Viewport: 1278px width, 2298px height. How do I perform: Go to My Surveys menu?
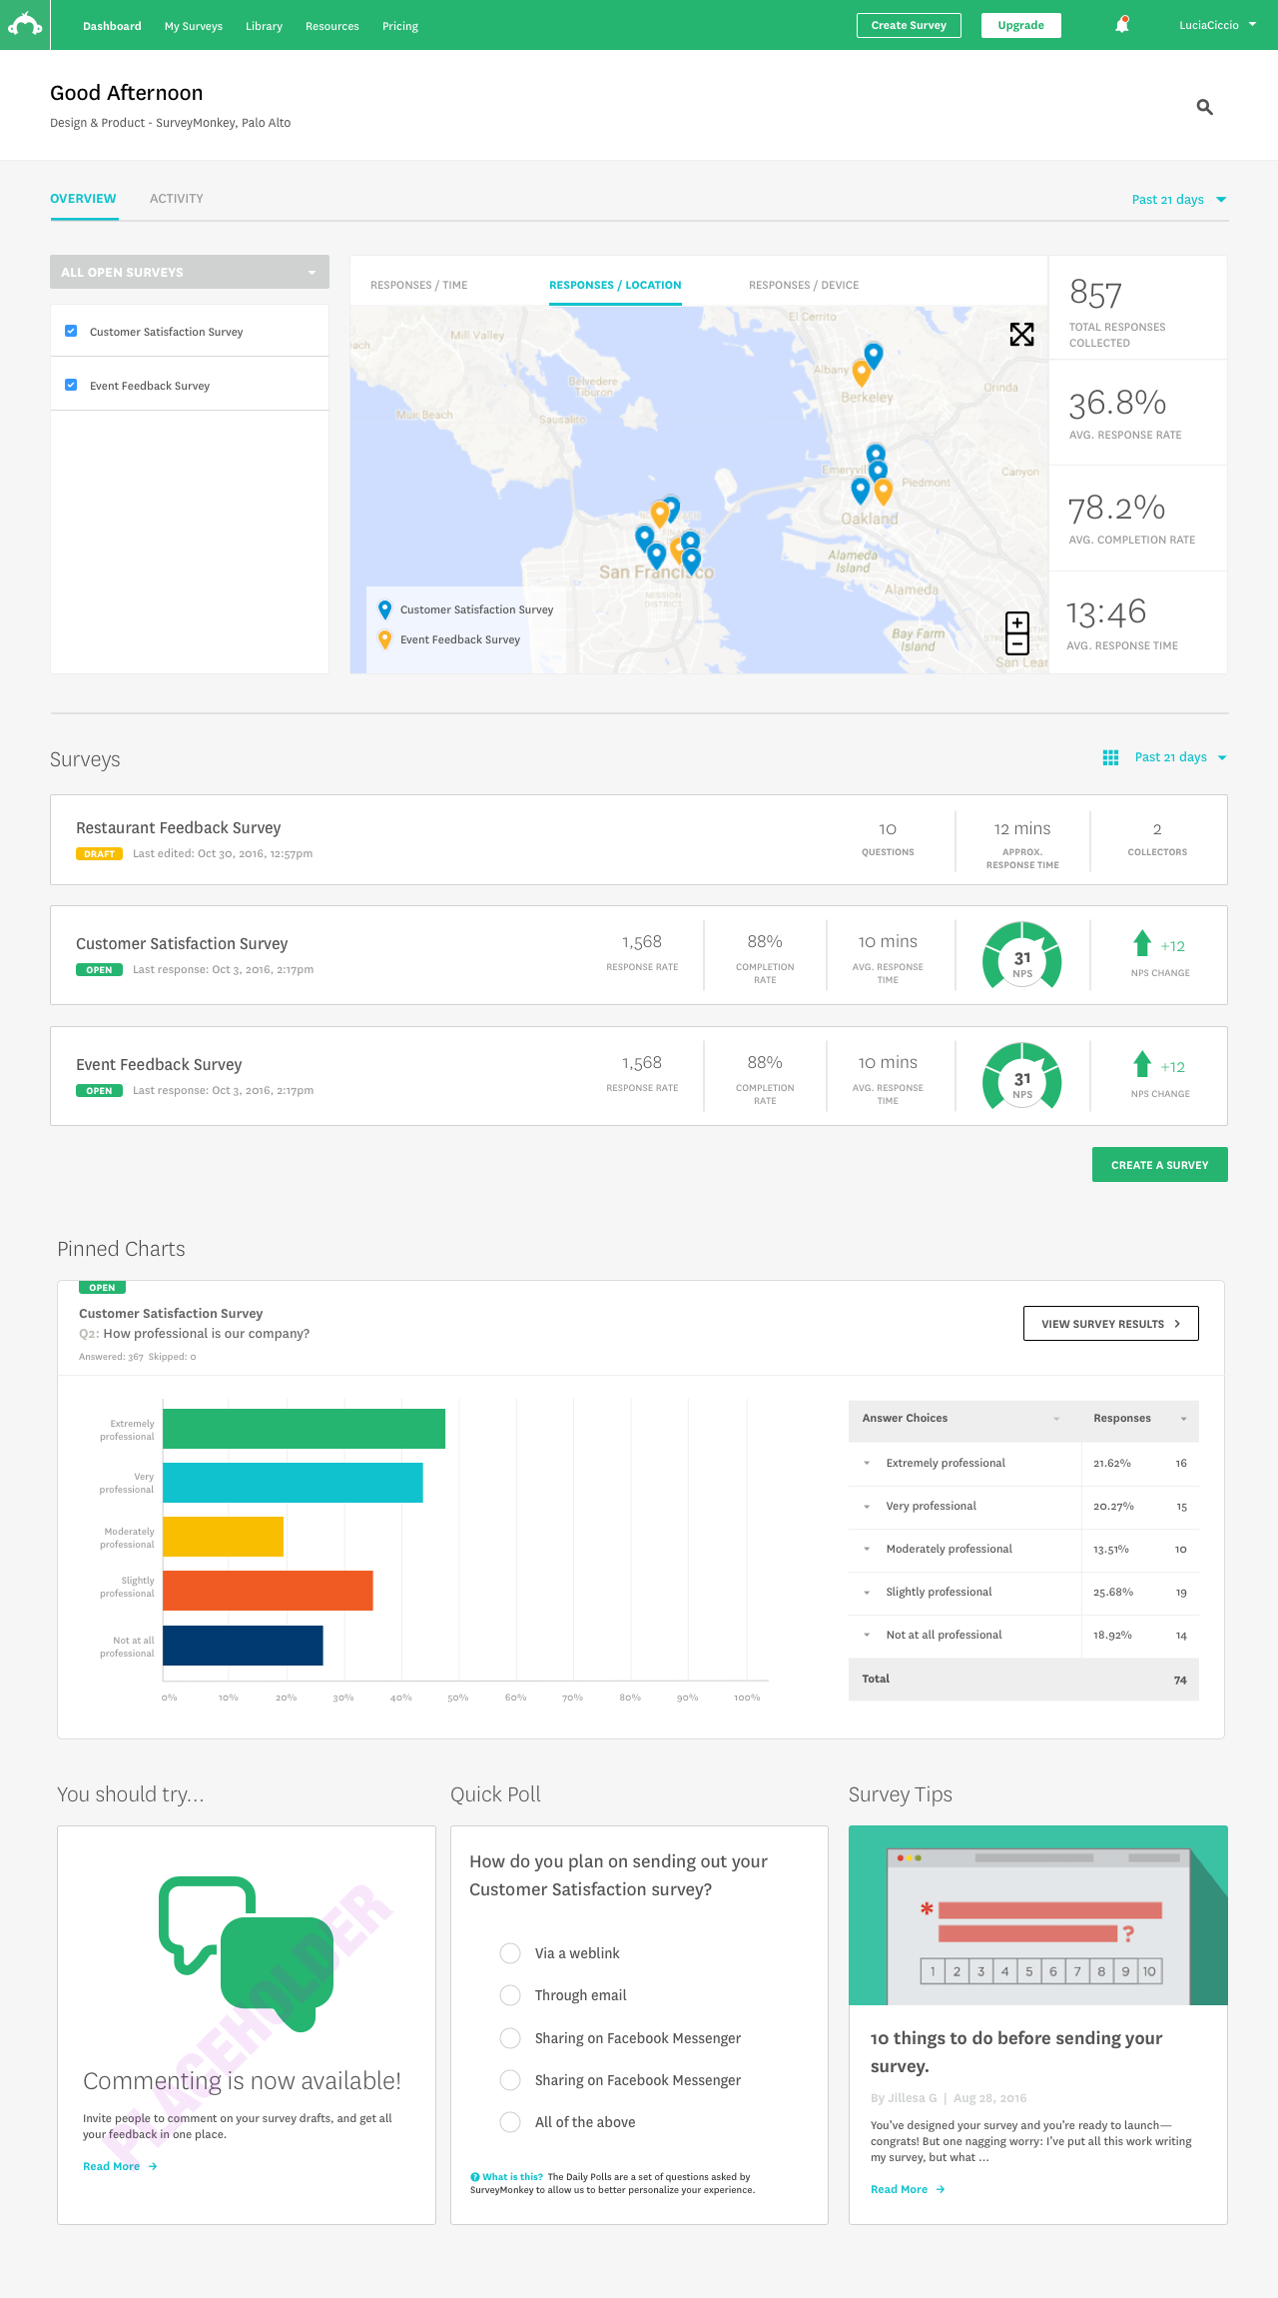pyautogui.click(x=194, y=26)
